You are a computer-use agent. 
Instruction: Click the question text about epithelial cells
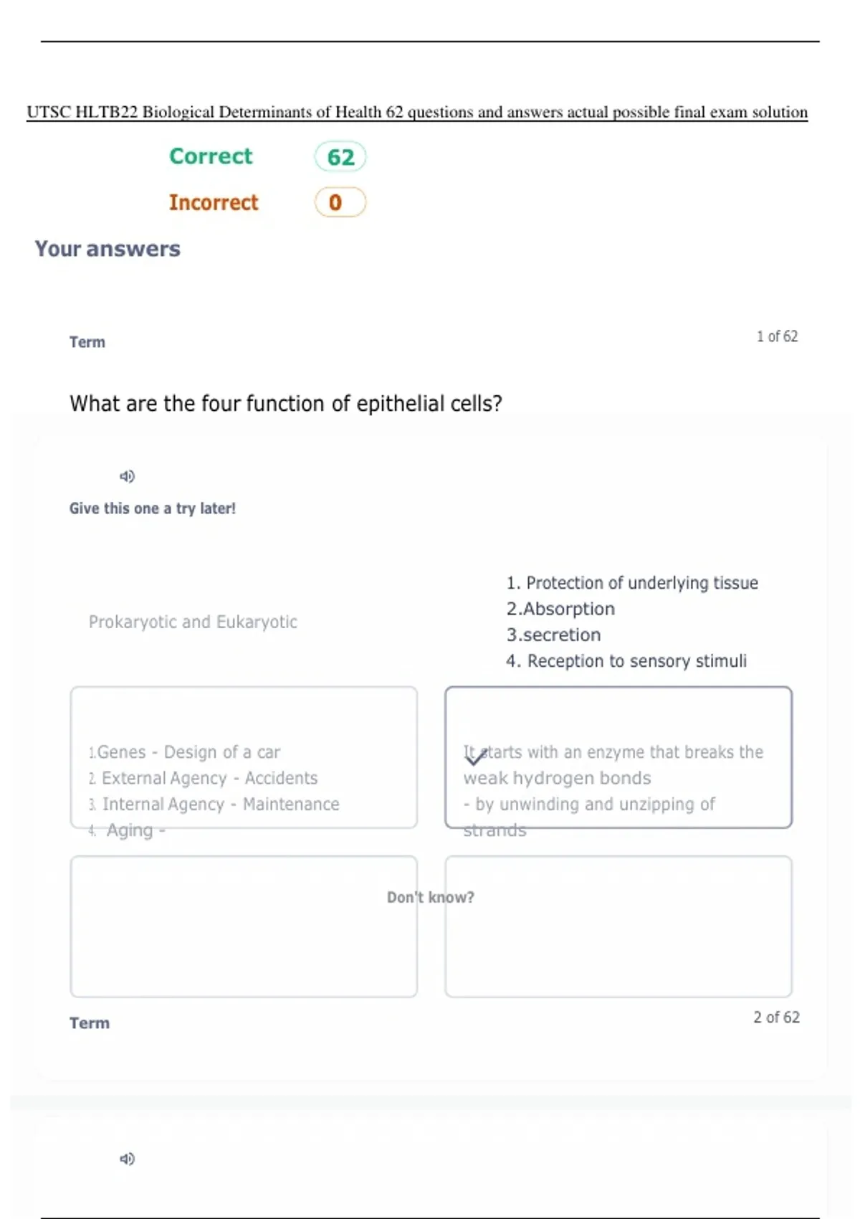click(x=286, y=404)
